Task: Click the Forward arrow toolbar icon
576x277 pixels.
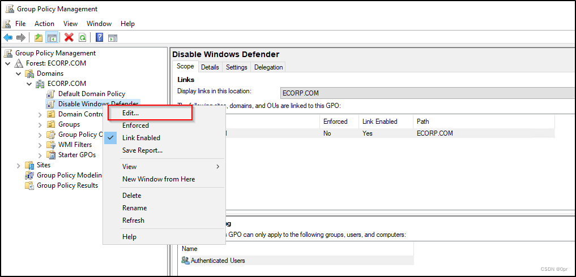Action: pos(21,37)
